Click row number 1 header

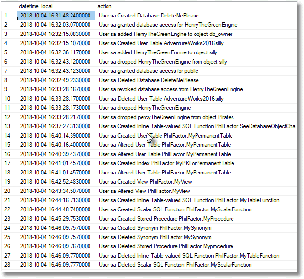(9, 16)
